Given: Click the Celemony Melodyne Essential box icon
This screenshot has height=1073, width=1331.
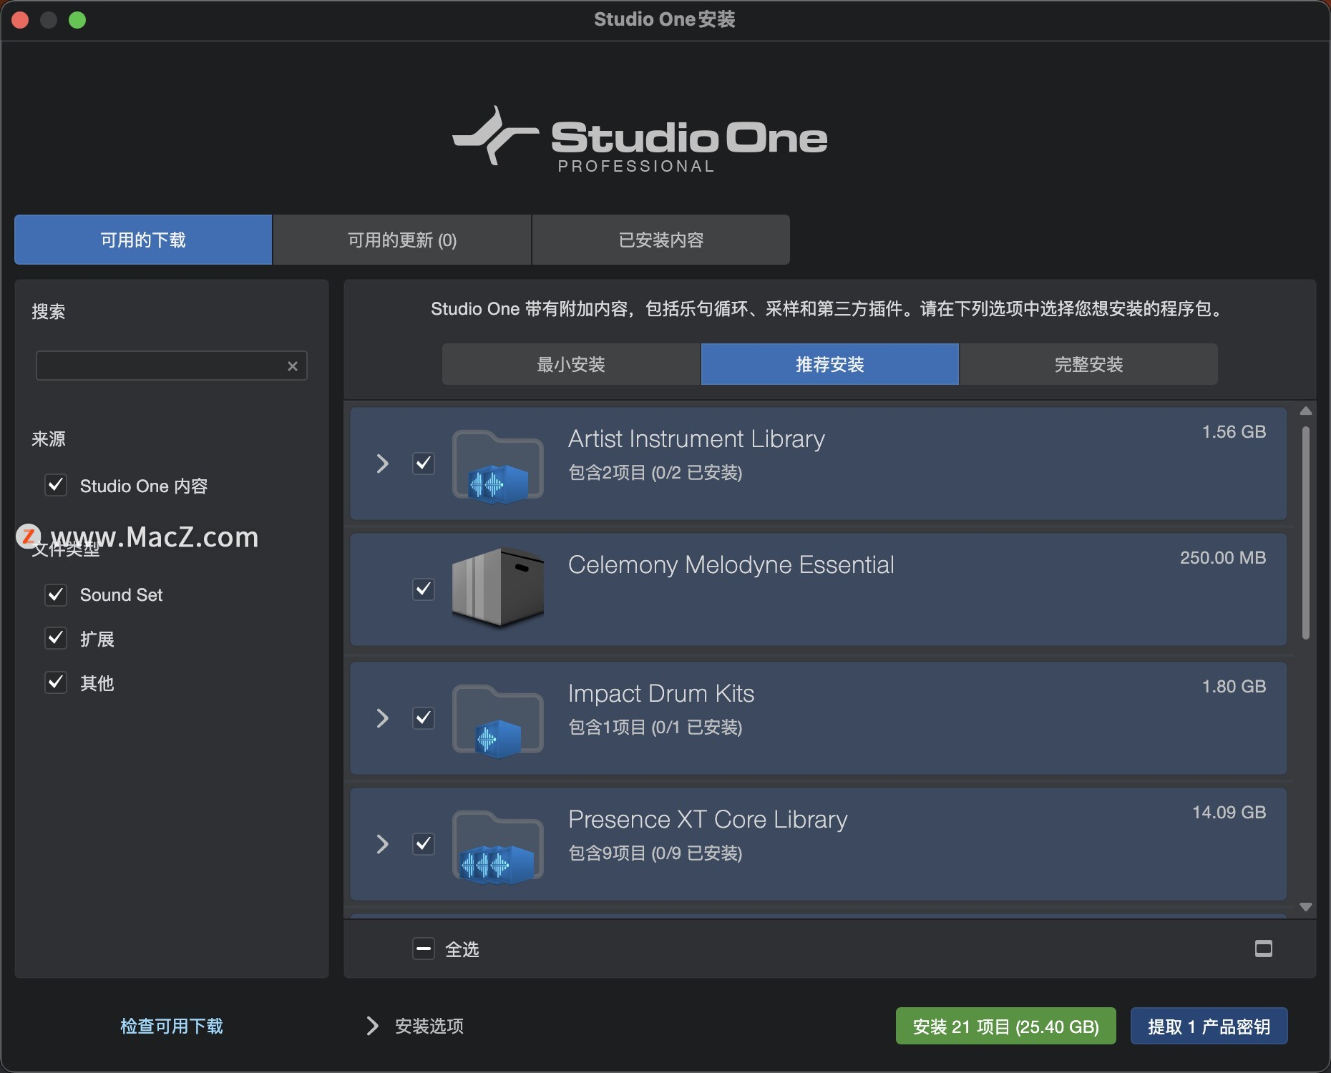Looking at the screenshot, I should pos(498,588).
